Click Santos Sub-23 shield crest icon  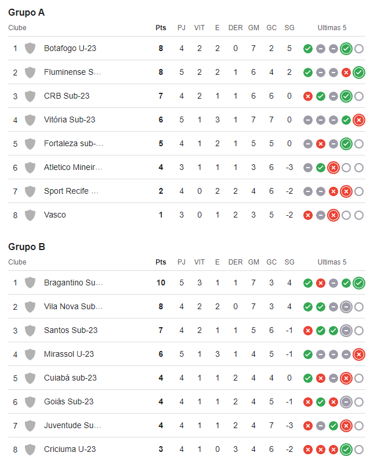point(30,330)
